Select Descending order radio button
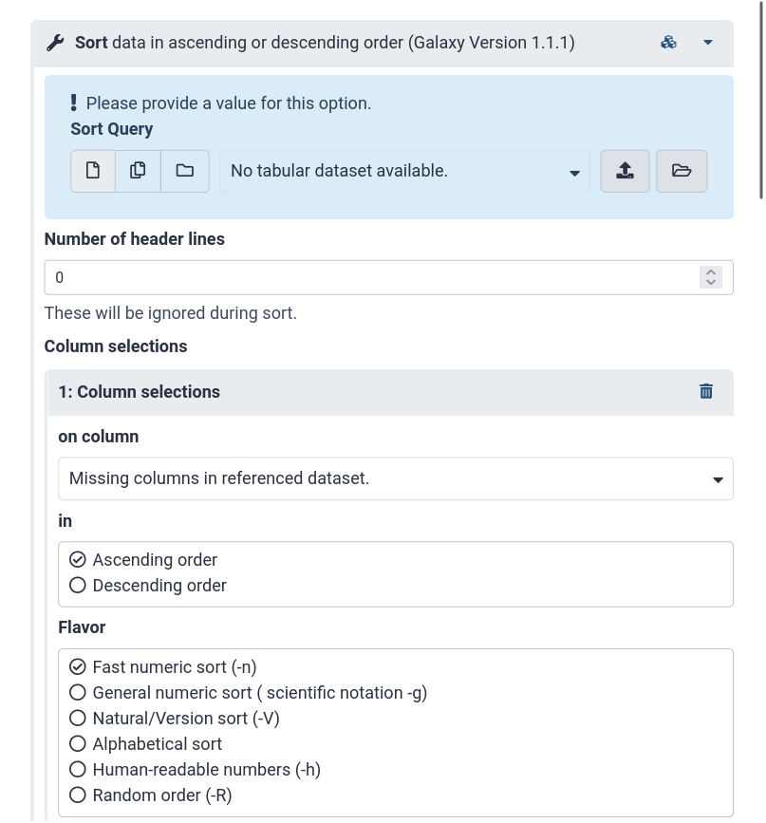 coord(78,585)
